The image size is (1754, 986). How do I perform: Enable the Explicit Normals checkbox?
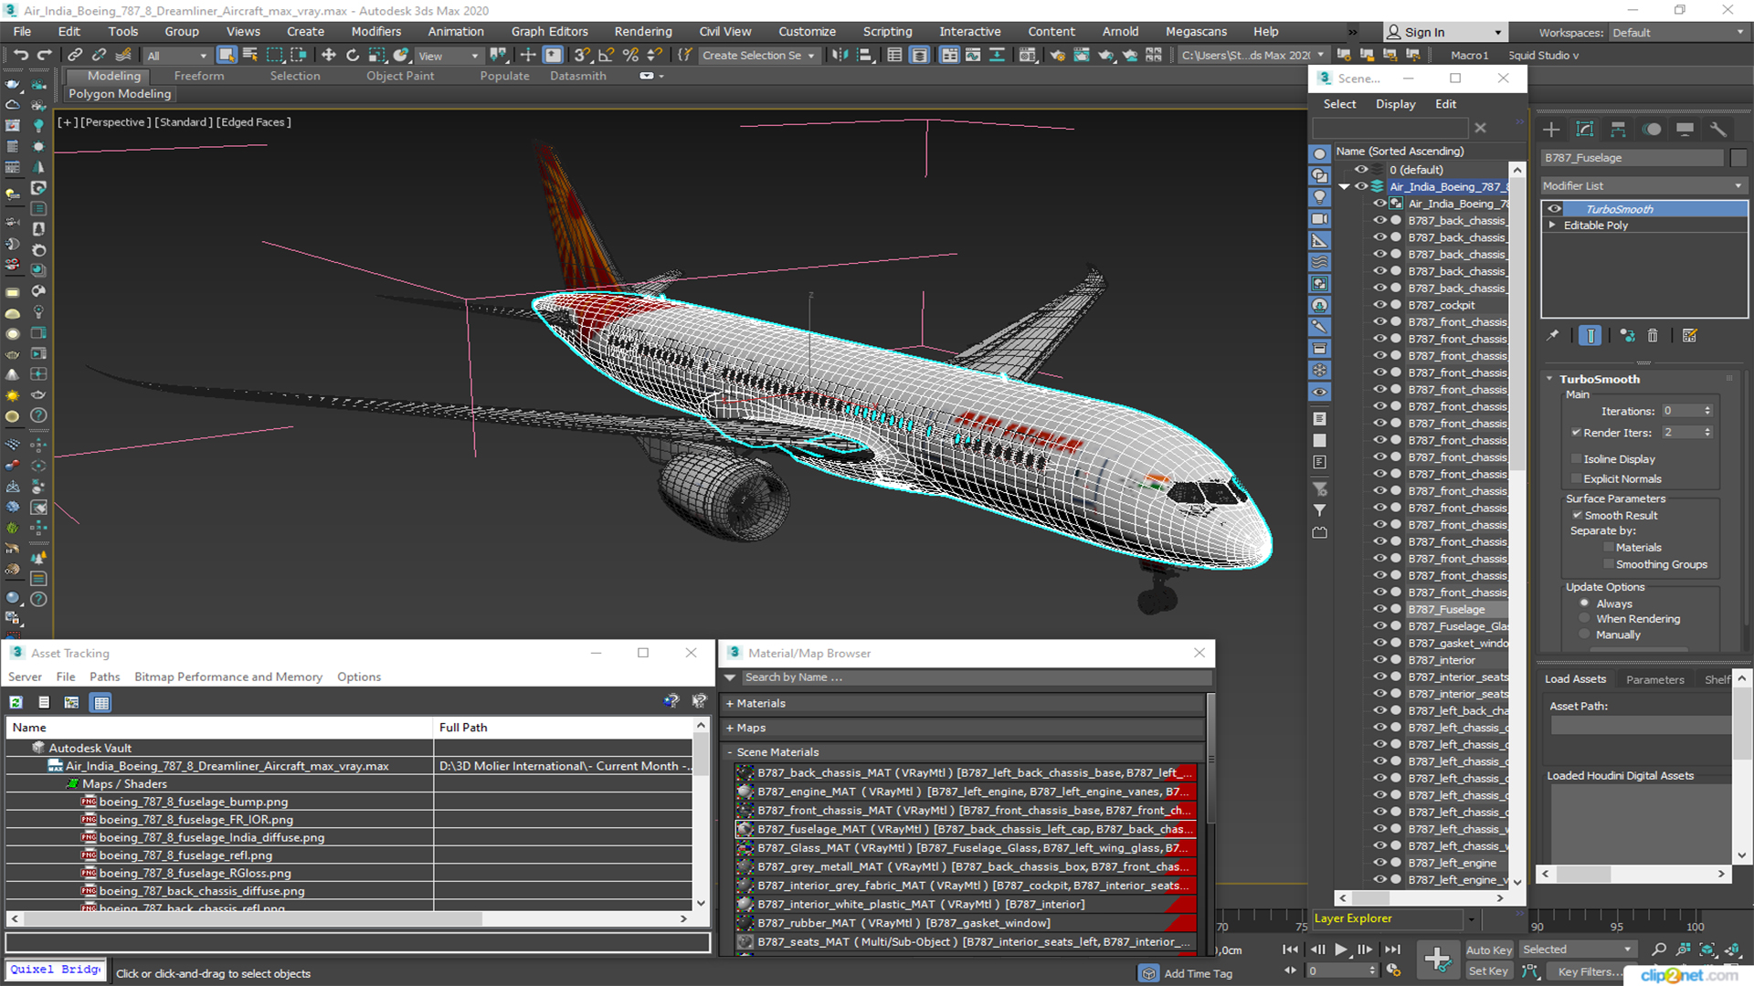click(x=1576, y=478)
